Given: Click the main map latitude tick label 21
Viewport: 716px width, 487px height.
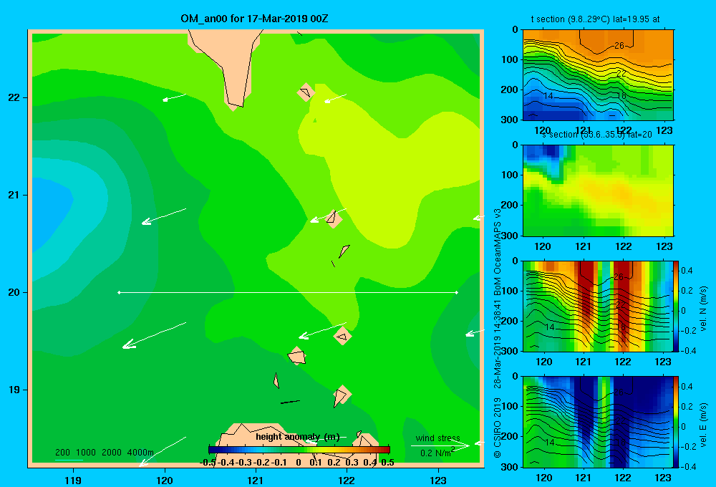Looking at the screenshot, I should [14, 195].
